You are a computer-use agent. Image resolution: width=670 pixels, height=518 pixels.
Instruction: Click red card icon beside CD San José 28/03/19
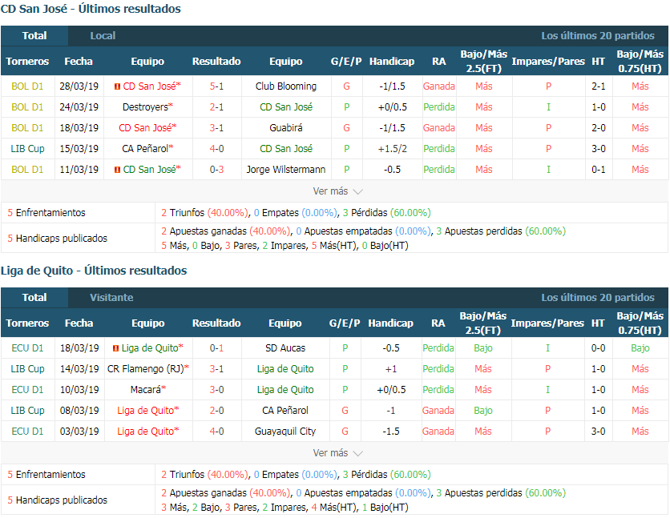pyautogui.click(x=117, y=86)
